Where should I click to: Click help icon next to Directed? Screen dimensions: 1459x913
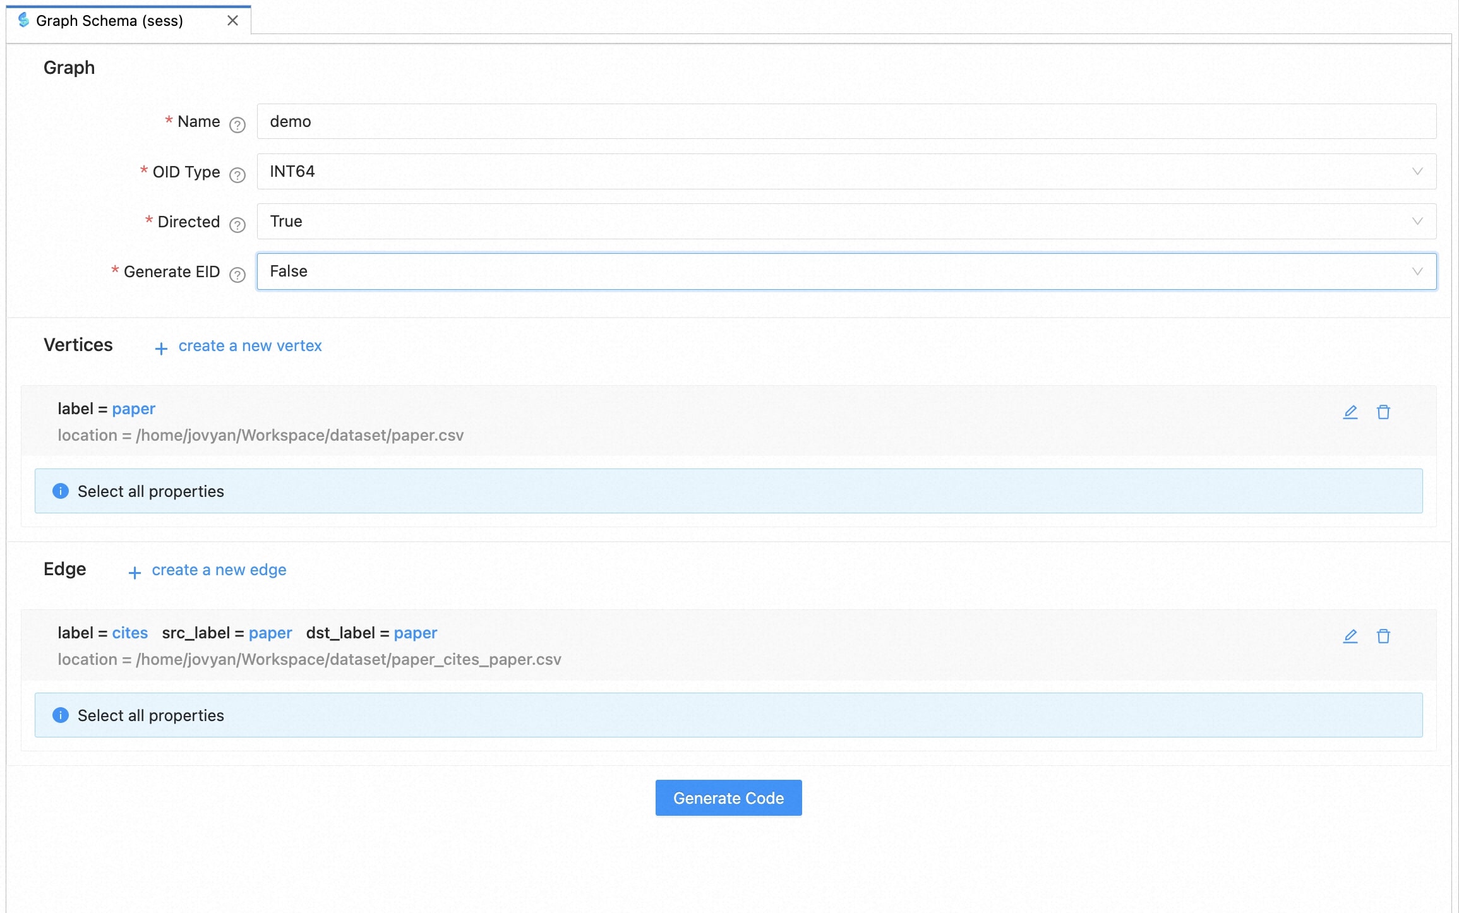[x=237, y=225]
